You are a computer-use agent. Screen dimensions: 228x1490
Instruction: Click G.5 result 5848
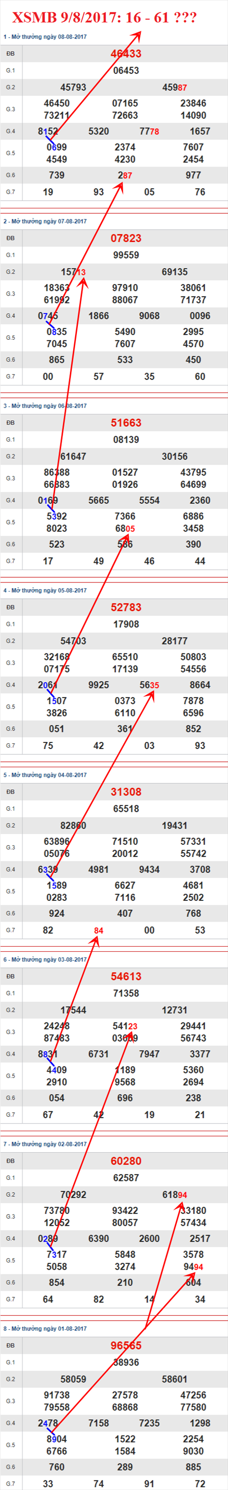click(125, 1254)
